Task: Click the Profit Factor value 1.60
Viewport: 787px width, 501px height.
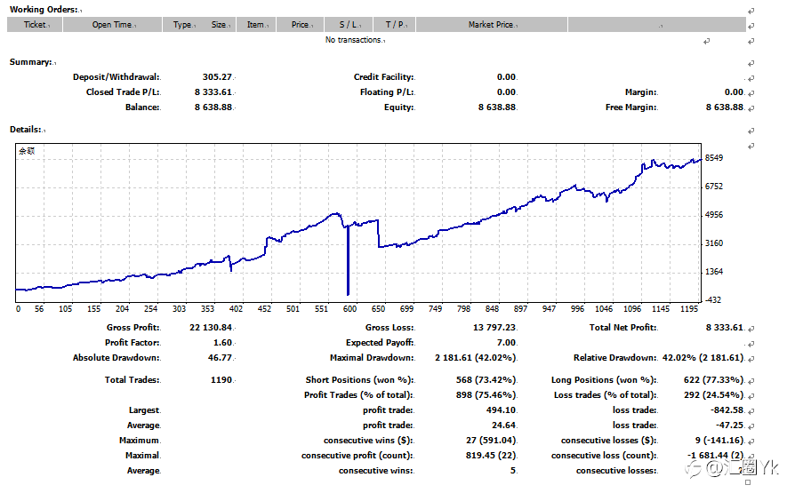Action: (222, 343)
